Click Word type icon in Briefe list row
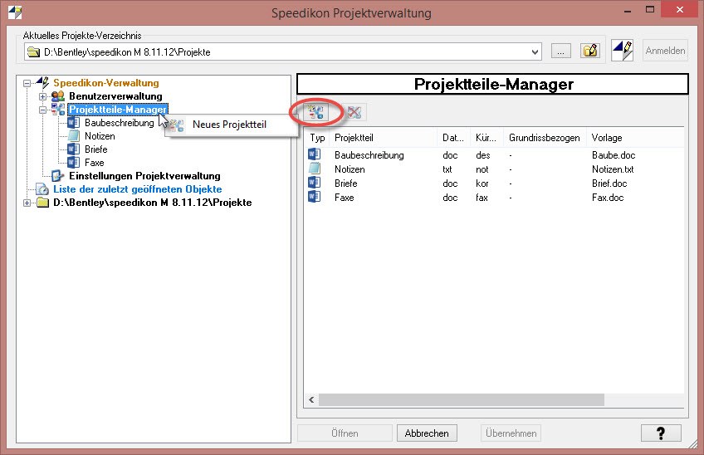Viewport: 704px width, 455px height. pyautogui.click(x=315, y=183)
